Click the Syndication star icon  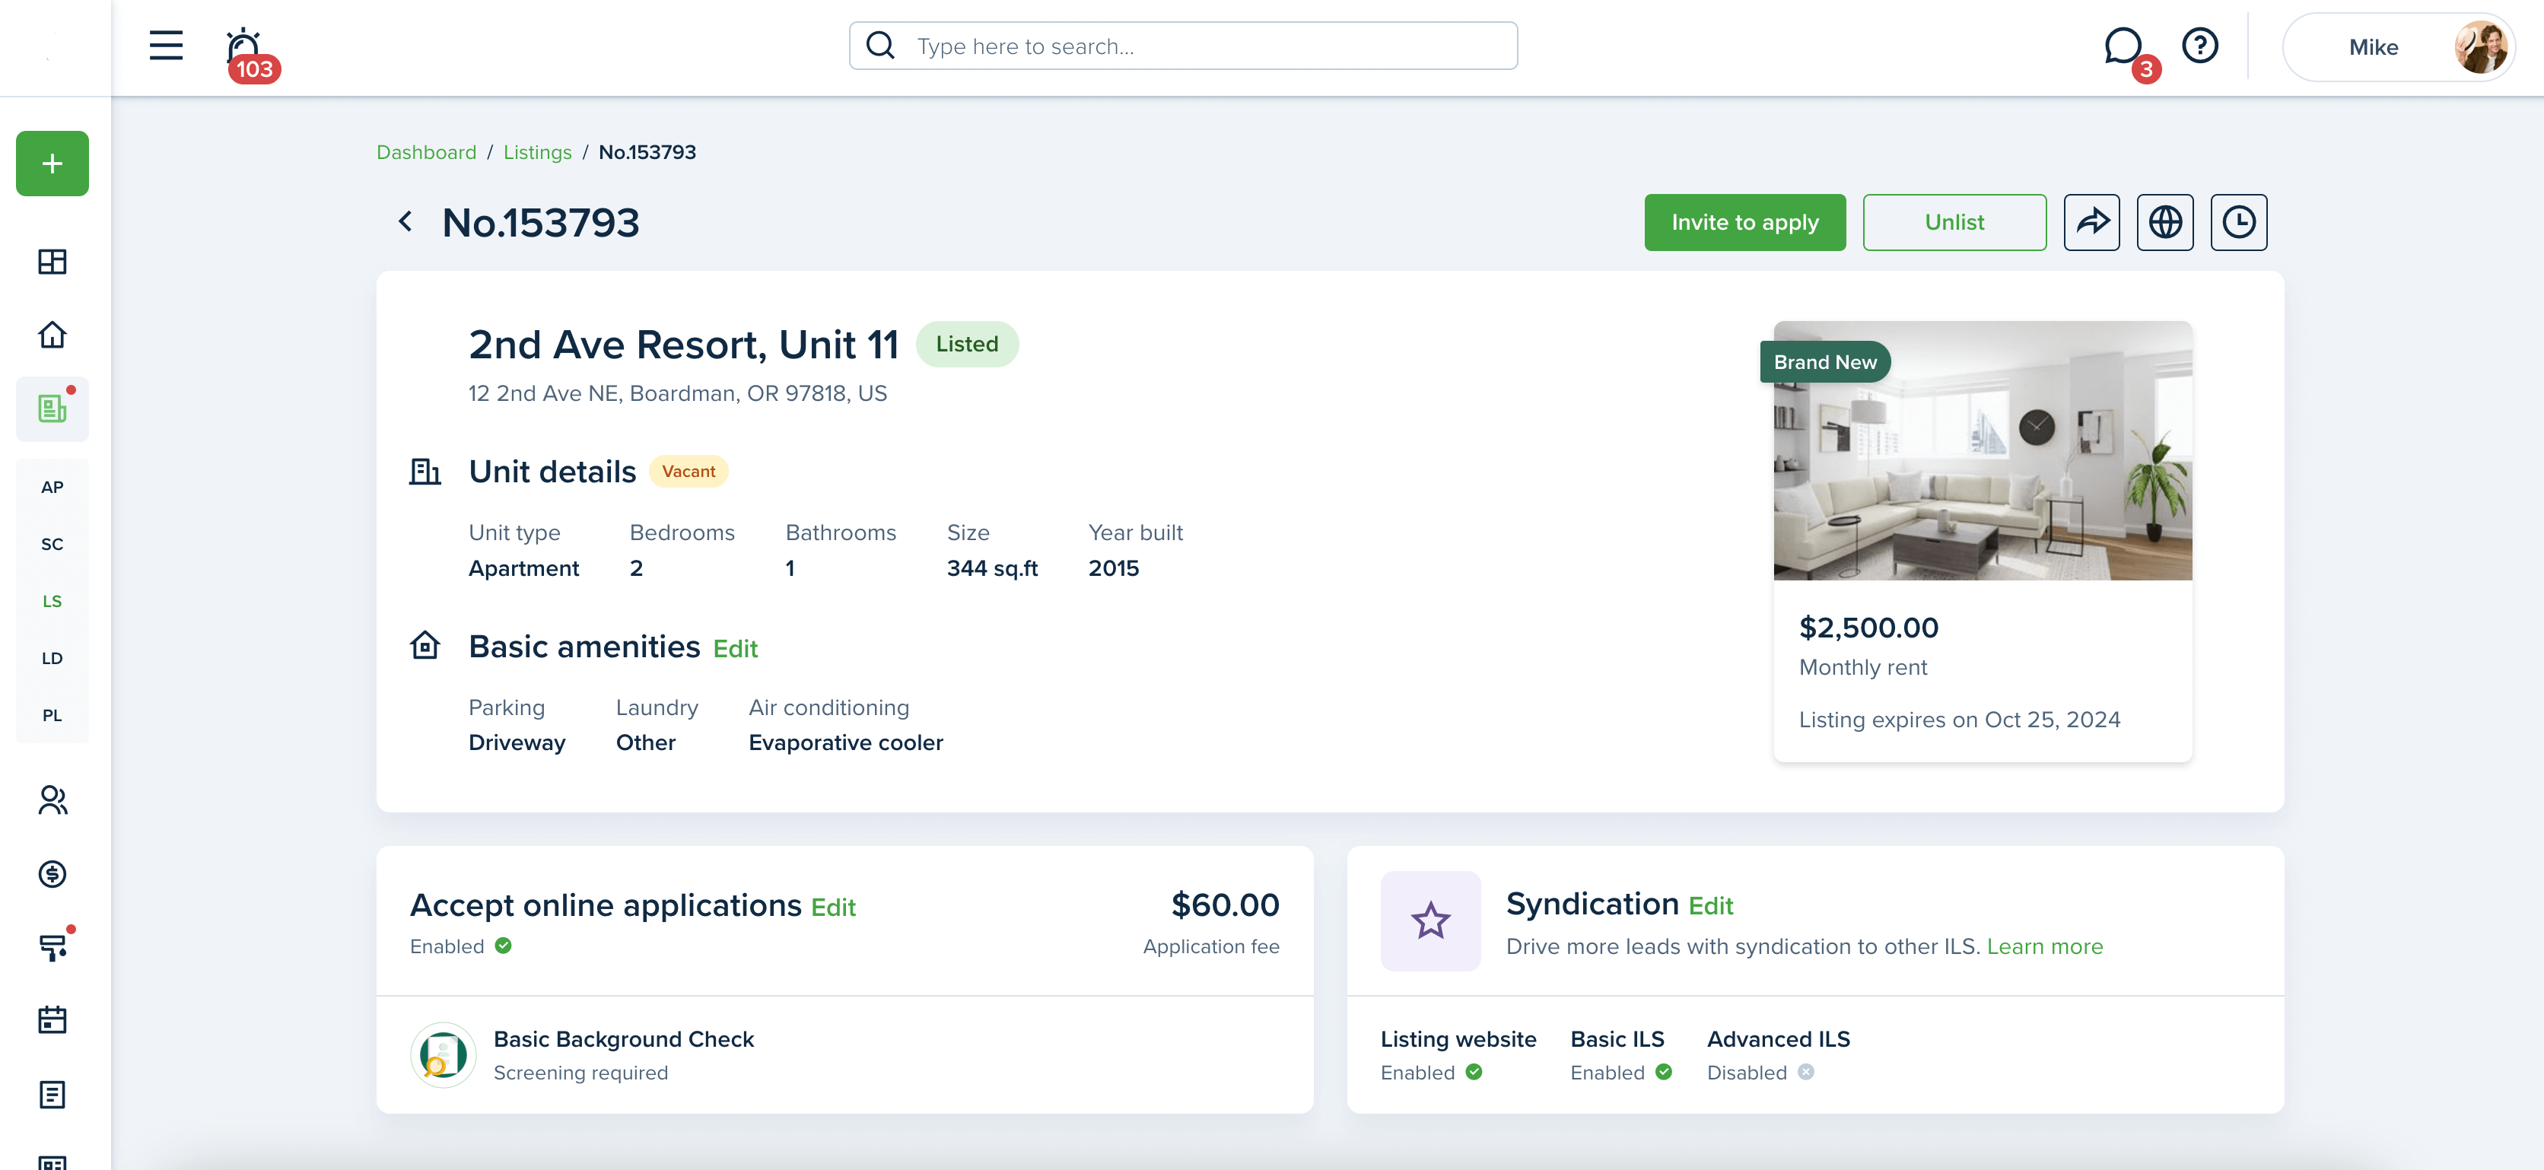(x=1430, y=921)
